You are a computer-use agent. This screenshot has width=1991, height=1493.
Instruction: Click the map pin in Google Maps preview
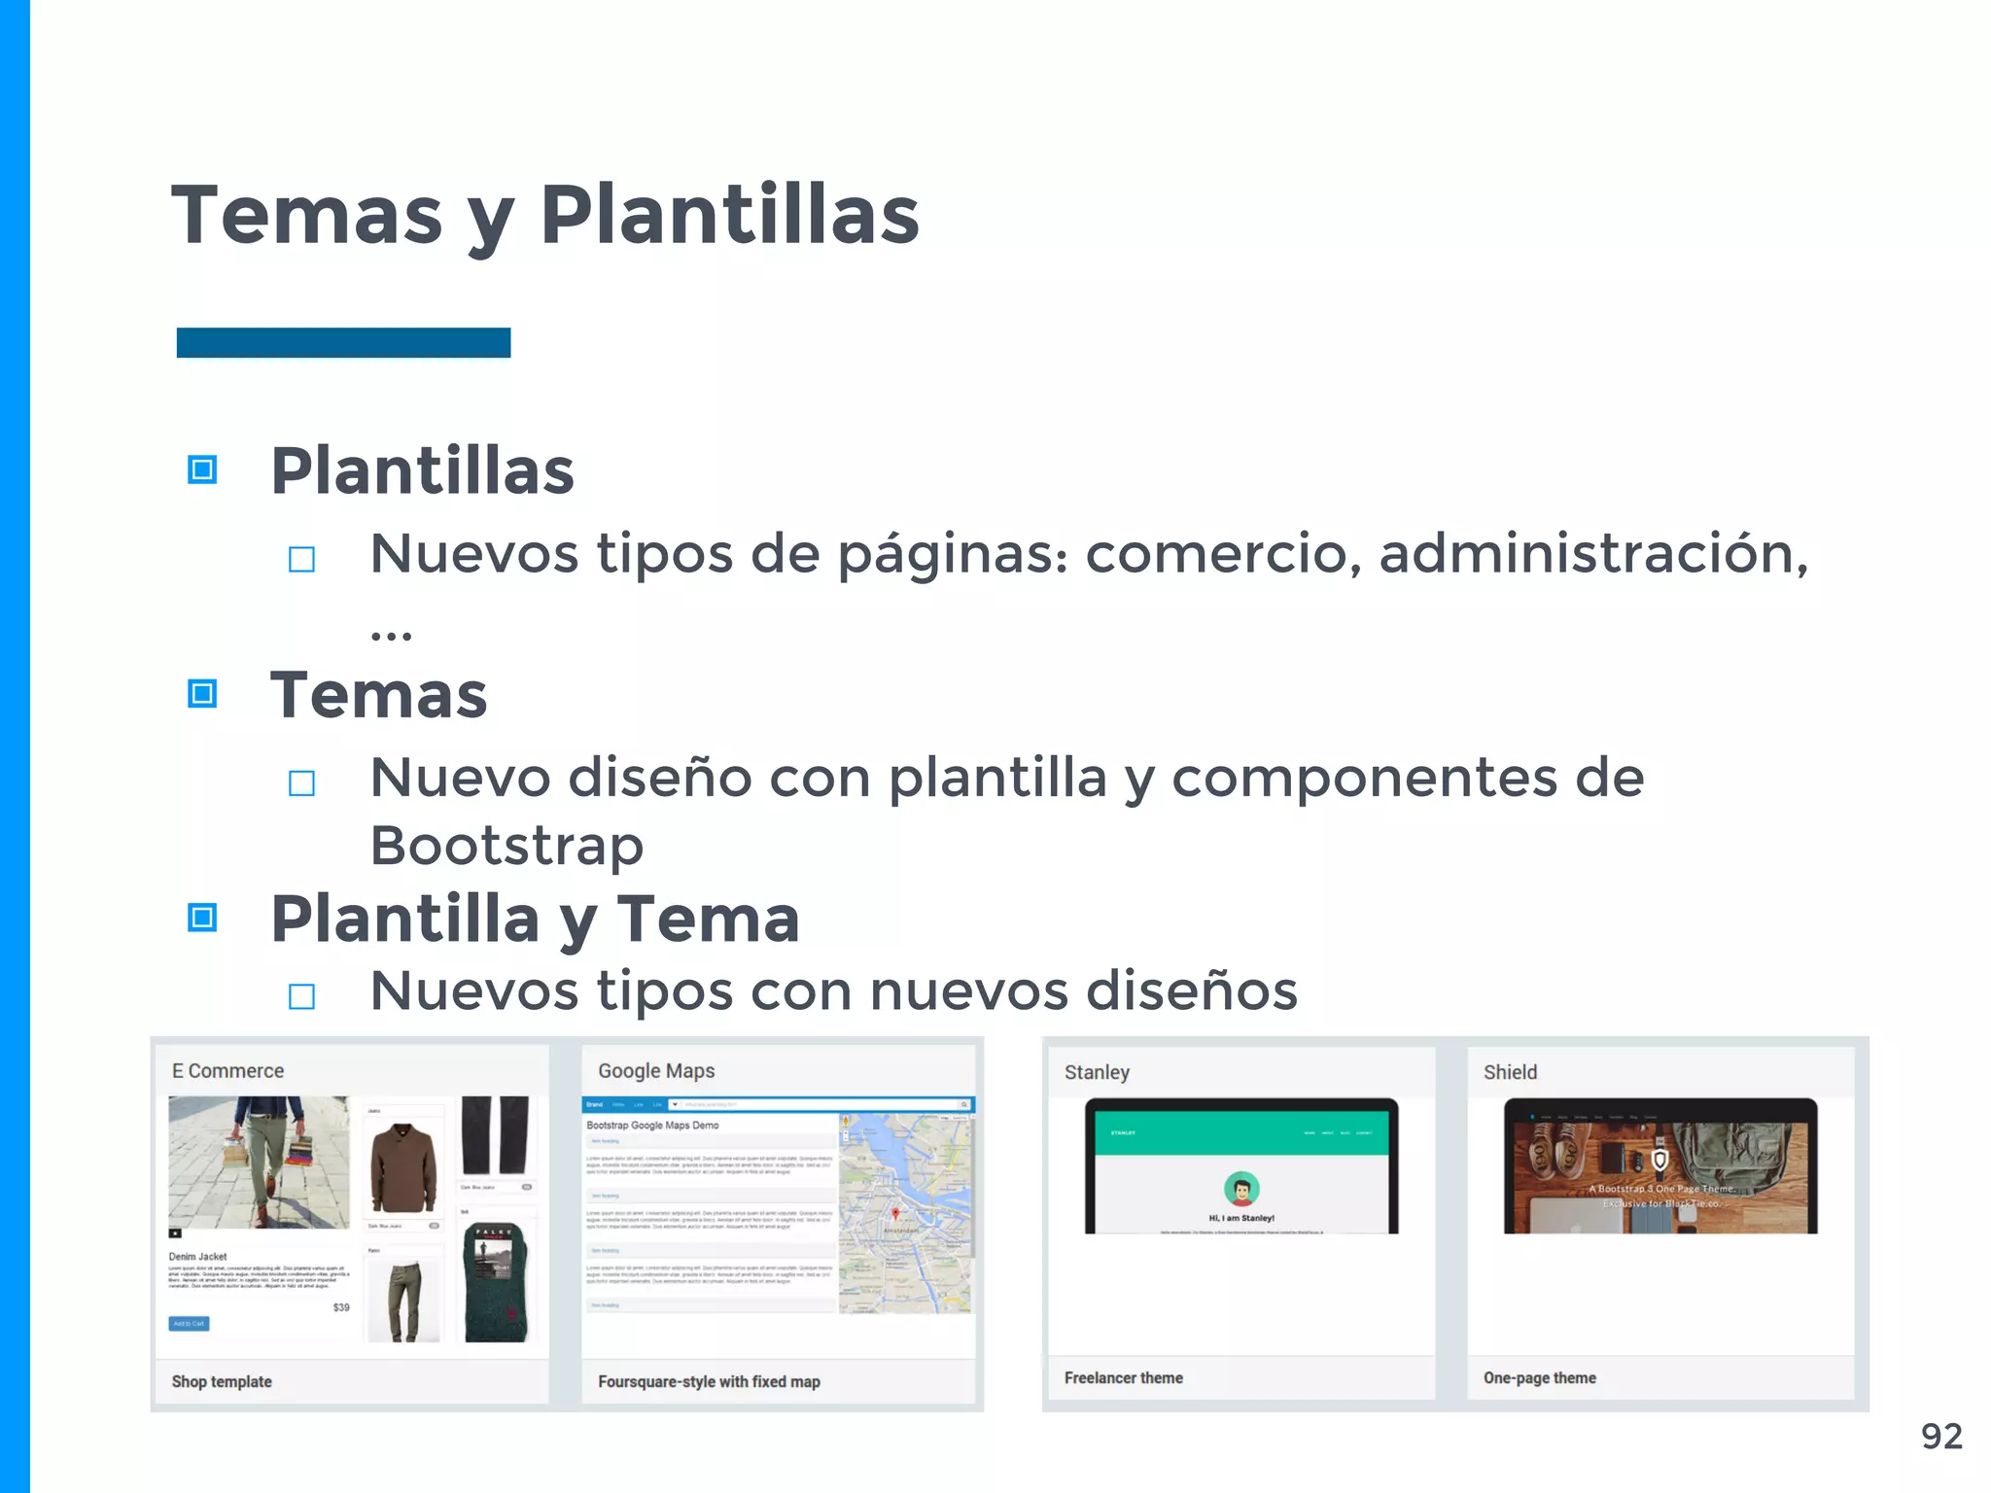[895, 1214]
